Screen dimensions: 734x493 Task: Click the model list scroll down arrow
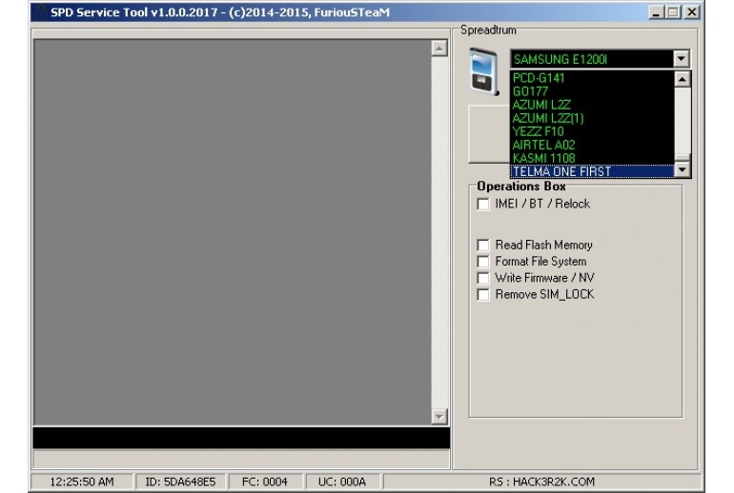point(683,169)
